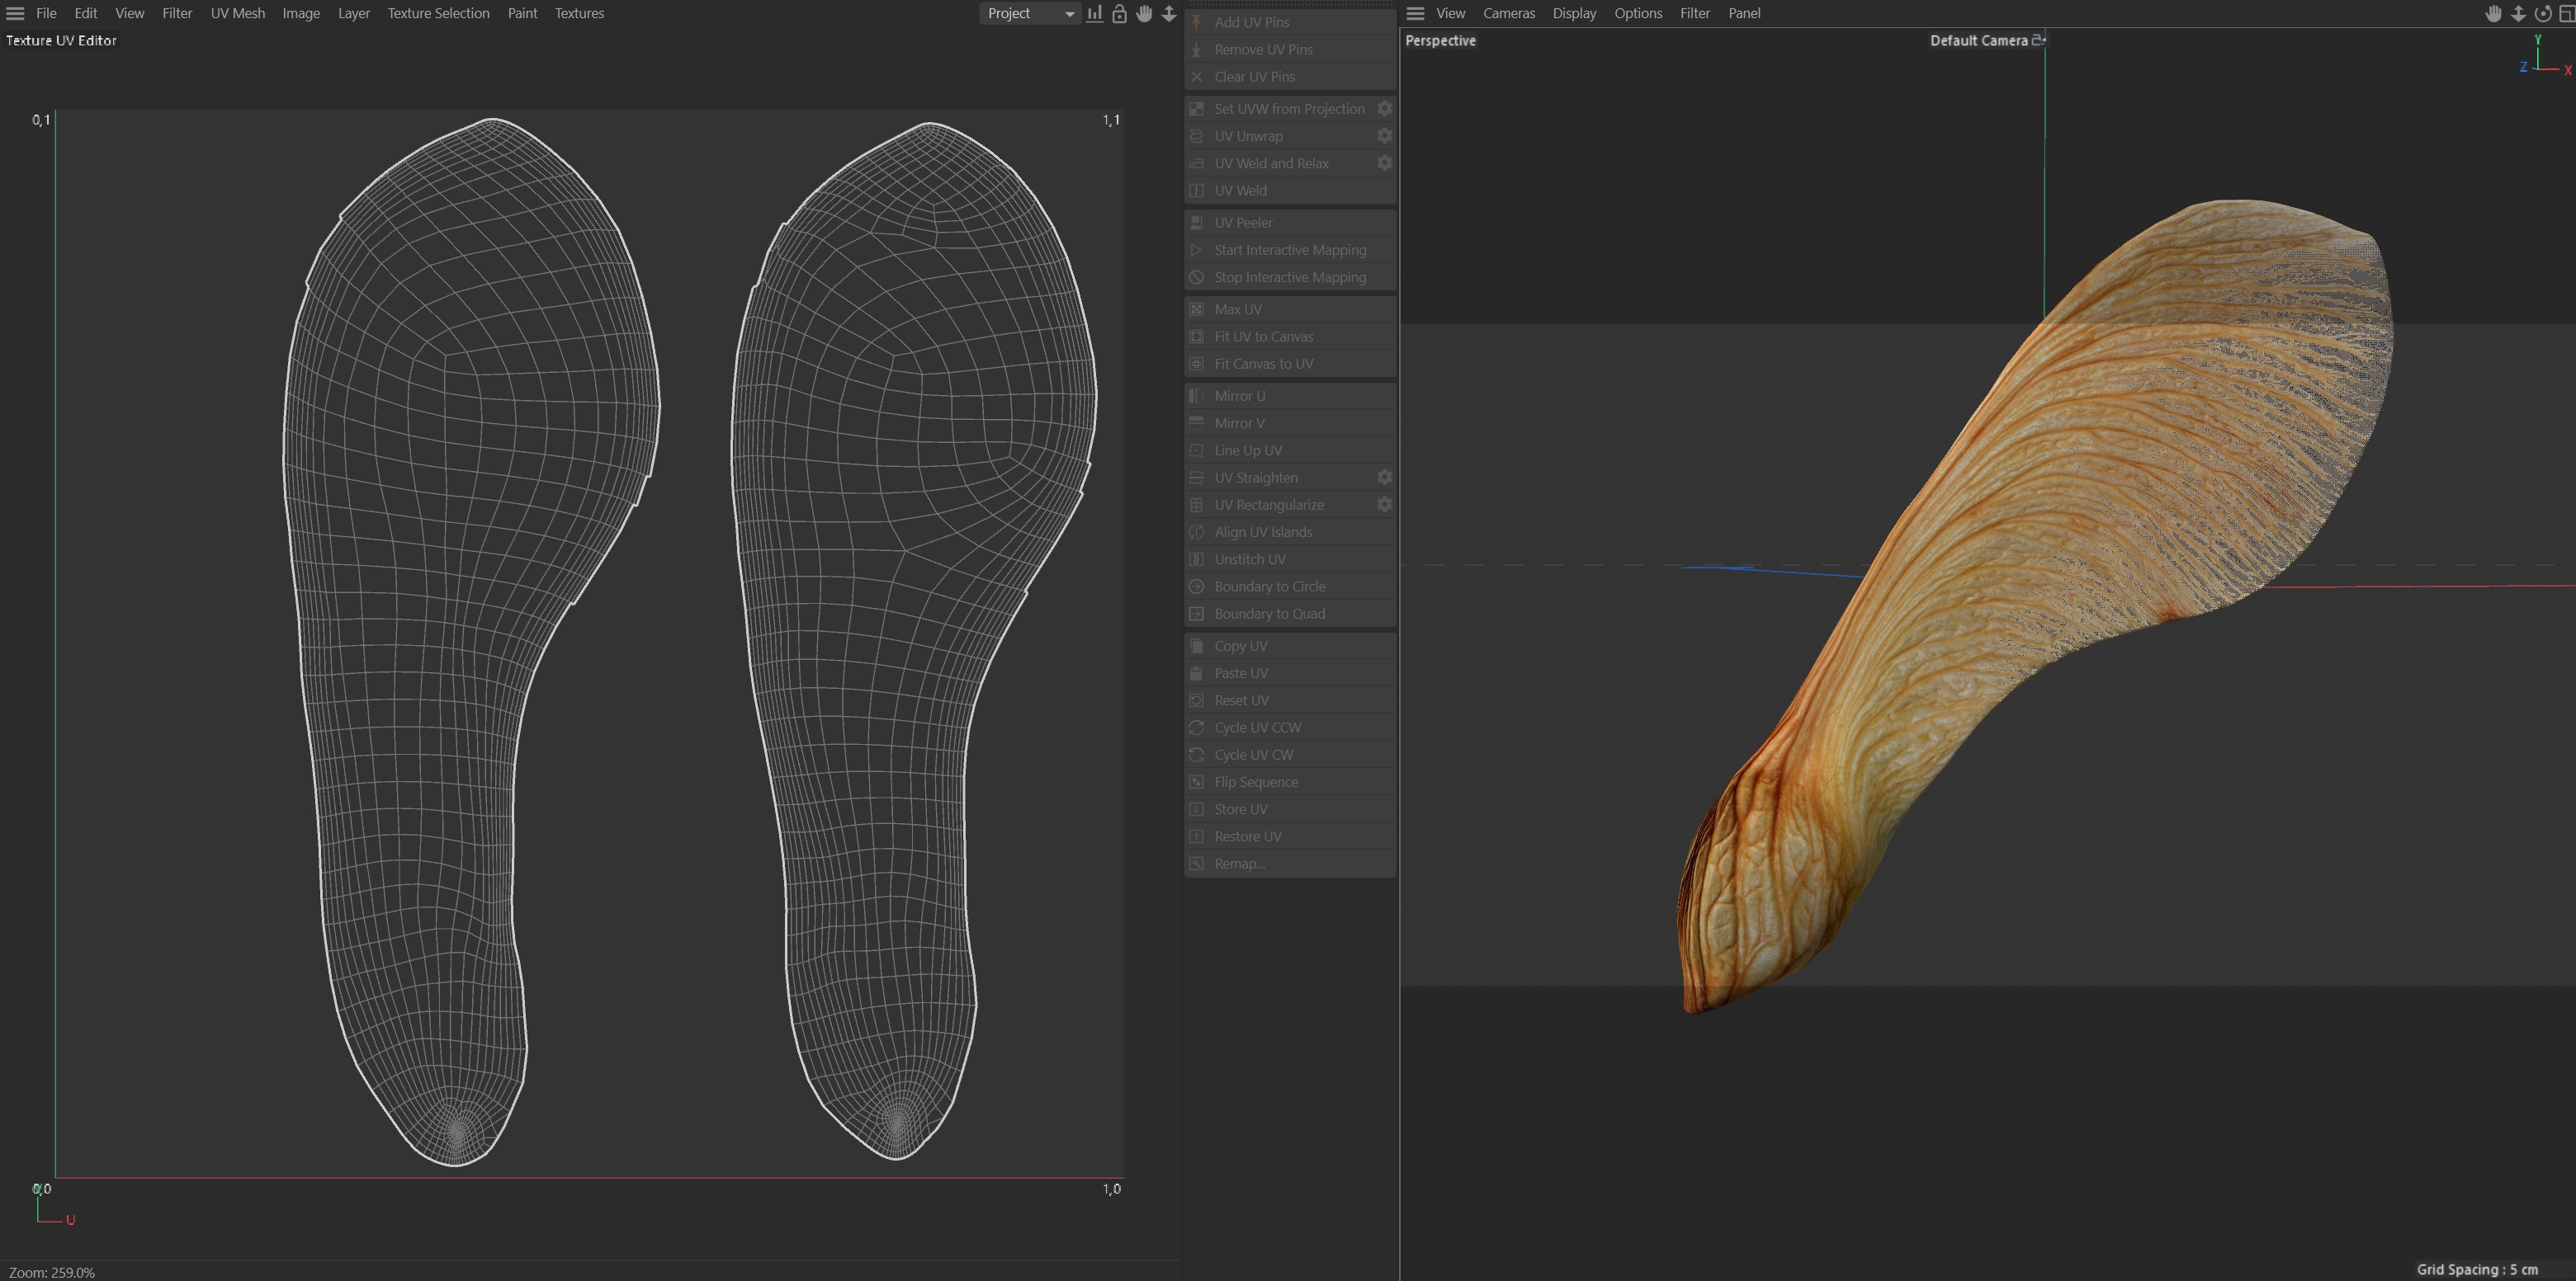The image size is (2576, 1281).
Task: Click the viewport orbit camera icon
Action: (2543, 13)
